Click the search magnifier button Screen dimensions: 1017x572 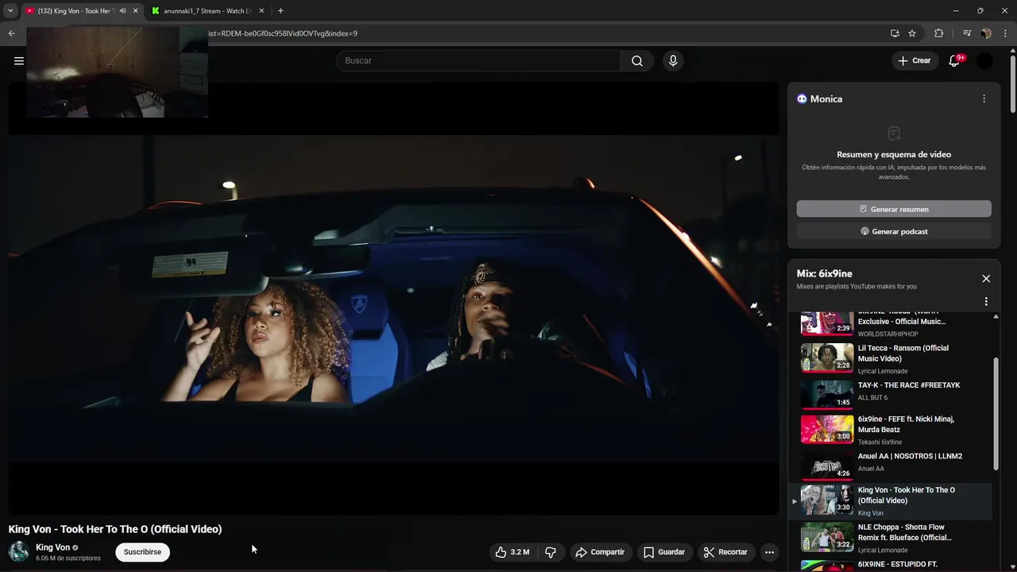point(637,61)
